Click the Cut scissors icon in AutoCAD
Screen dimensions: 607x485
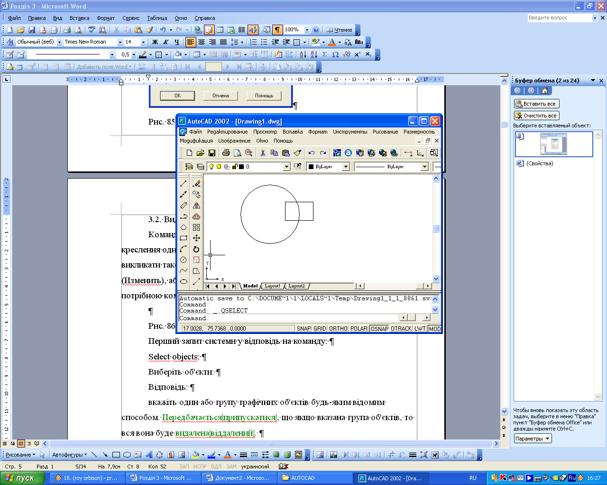click(x=262, y=153)
